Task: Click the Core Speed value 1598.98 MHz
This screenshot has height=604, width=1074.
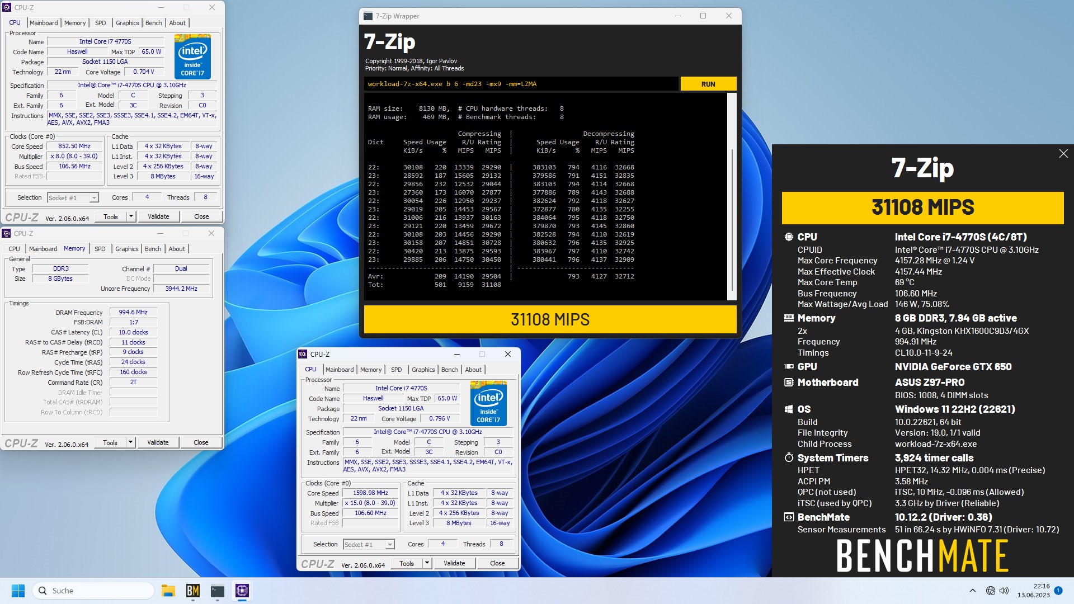Action: coord(370,493)
